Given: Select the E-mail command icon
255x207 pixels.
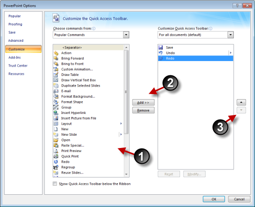Looking at the screenshot, I should coord(56,91).
